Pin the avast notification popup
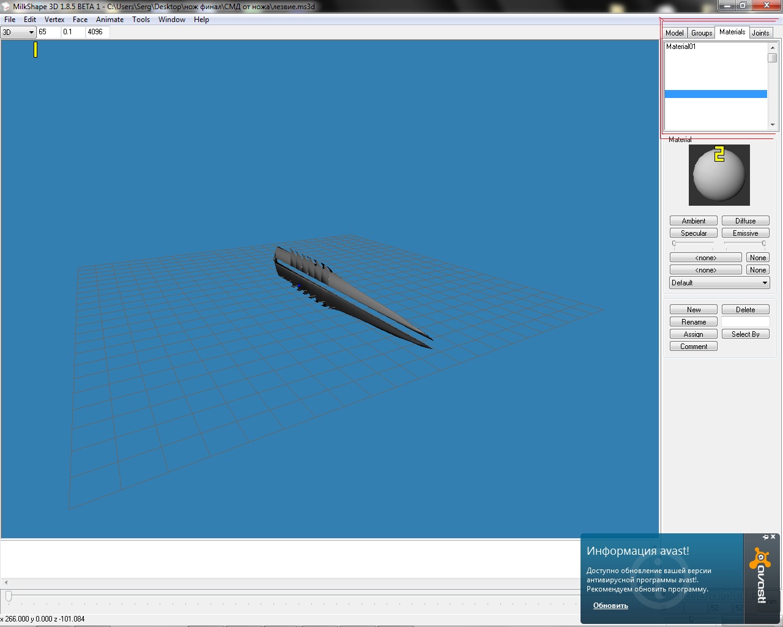Image resolution: width=783 pixels, height=627 pixels. [765, 537]
